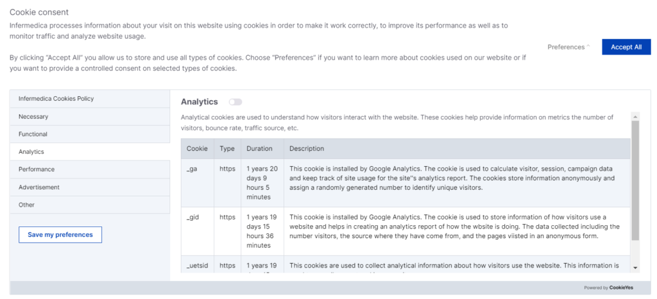Click the Cookie column header
The image size is (657, 299).
[x=198, y=149]
